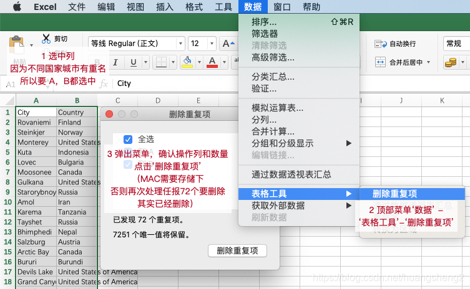Click the fx insert function icon
The width and height of the screenshot is (470, 289).
point(104,83)
